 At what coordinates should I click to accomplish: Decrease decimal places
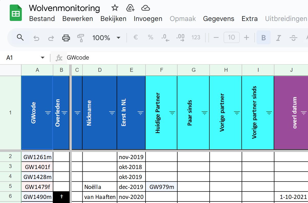165,38
